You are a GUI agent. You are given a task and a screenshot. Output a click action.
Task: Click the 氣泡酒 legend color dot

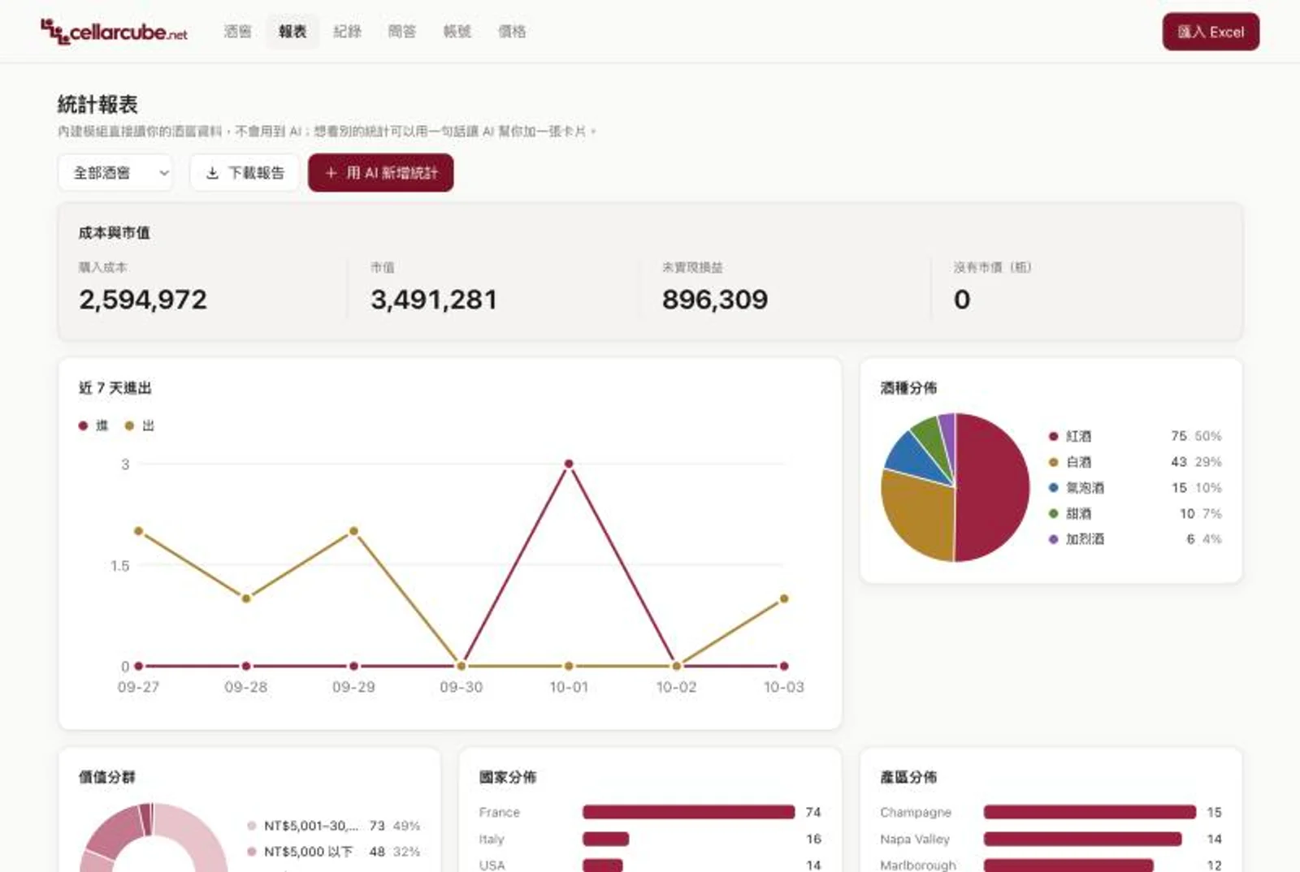1053,488
